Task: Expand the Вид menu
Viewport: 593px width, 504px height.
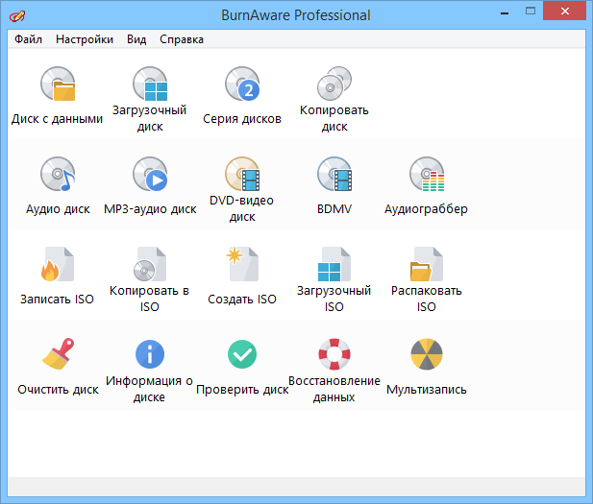Action: tap(136, 39)
